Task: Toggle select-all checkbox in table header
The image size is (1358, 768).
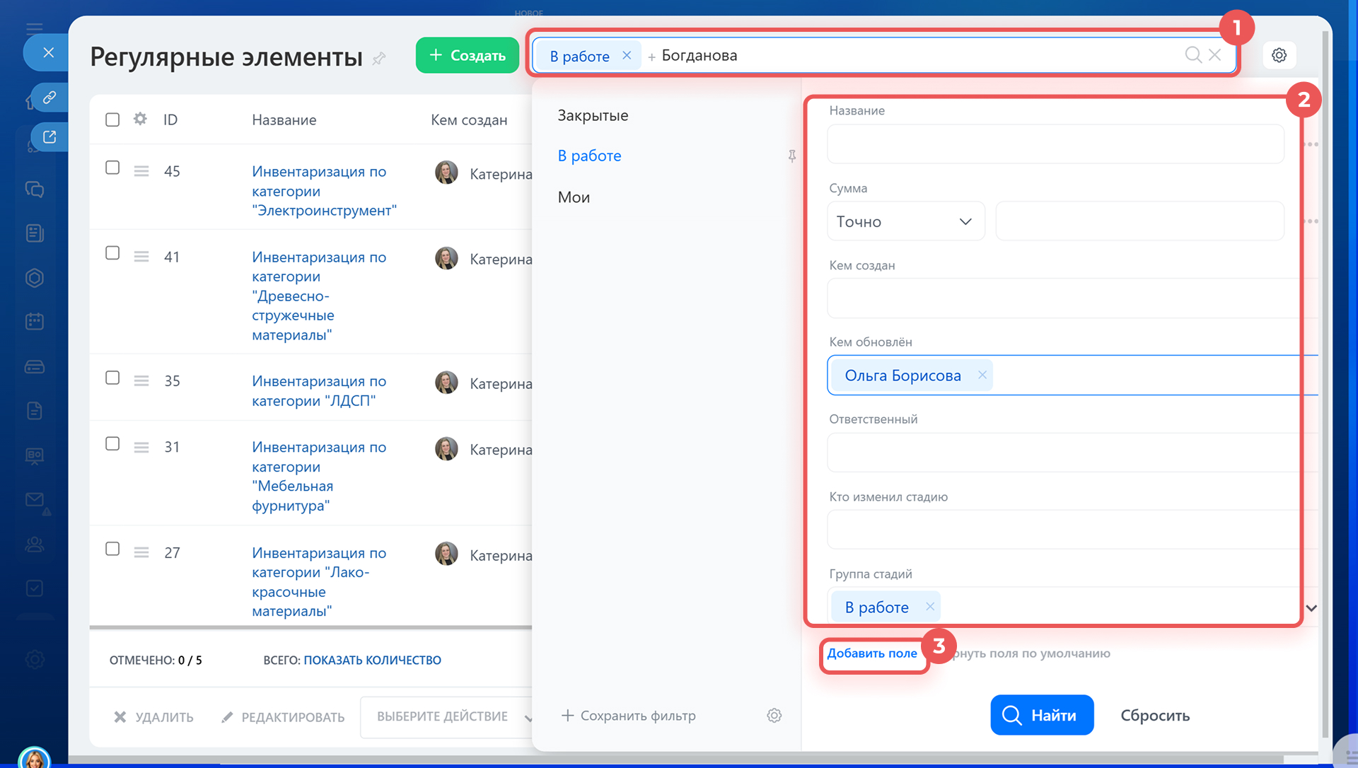Action: click(112, 120)
